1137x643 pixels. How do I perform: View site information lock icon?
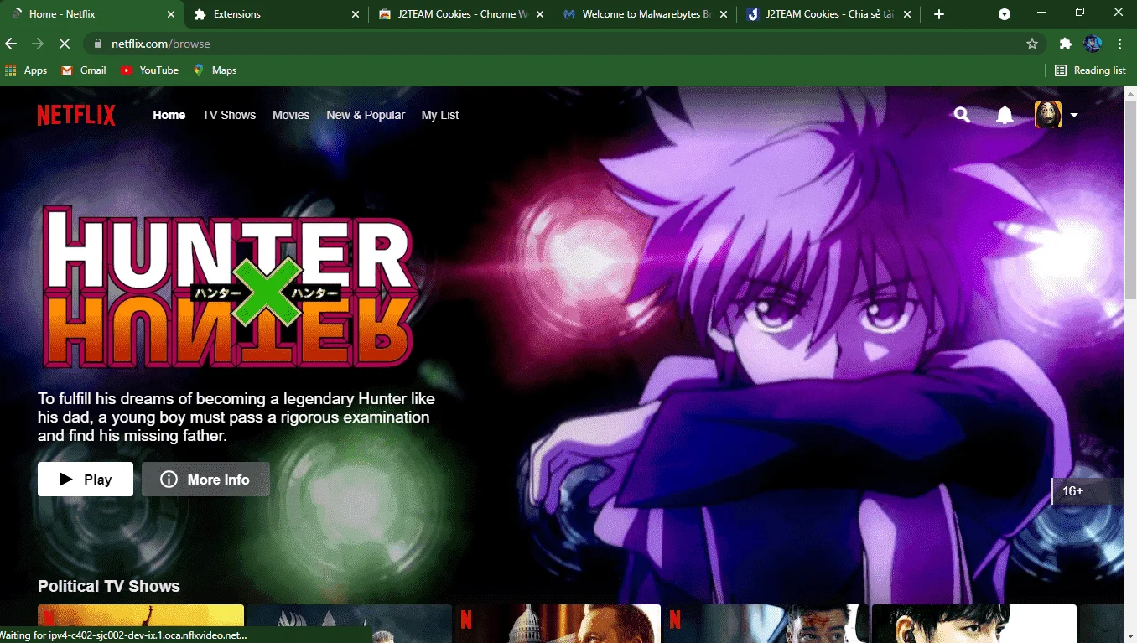98,44
